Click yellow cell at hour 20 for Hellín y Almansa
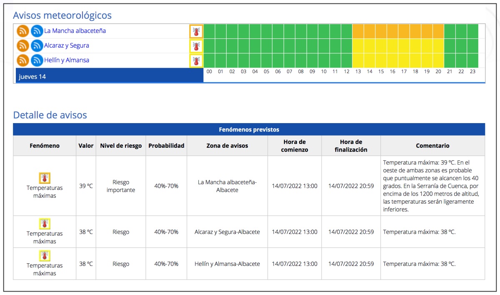Image resolution: width=500 pixels, height=295 pixels. coord(438,61)
